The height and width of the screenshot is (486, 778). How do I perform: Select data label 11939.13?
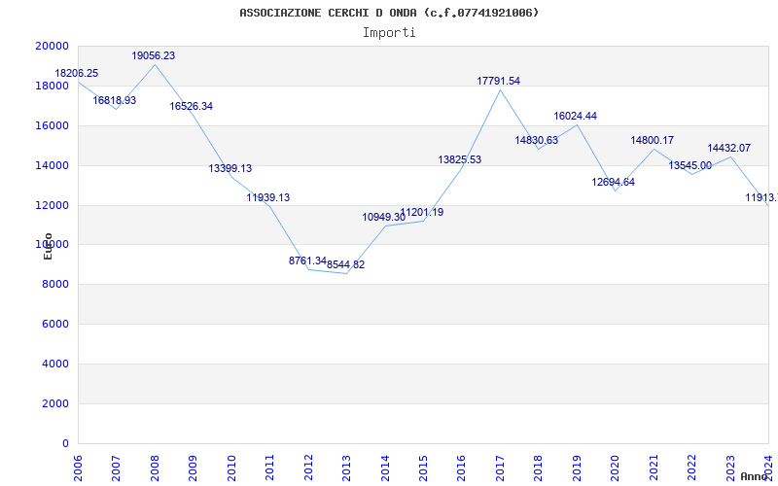coord(268,198)
